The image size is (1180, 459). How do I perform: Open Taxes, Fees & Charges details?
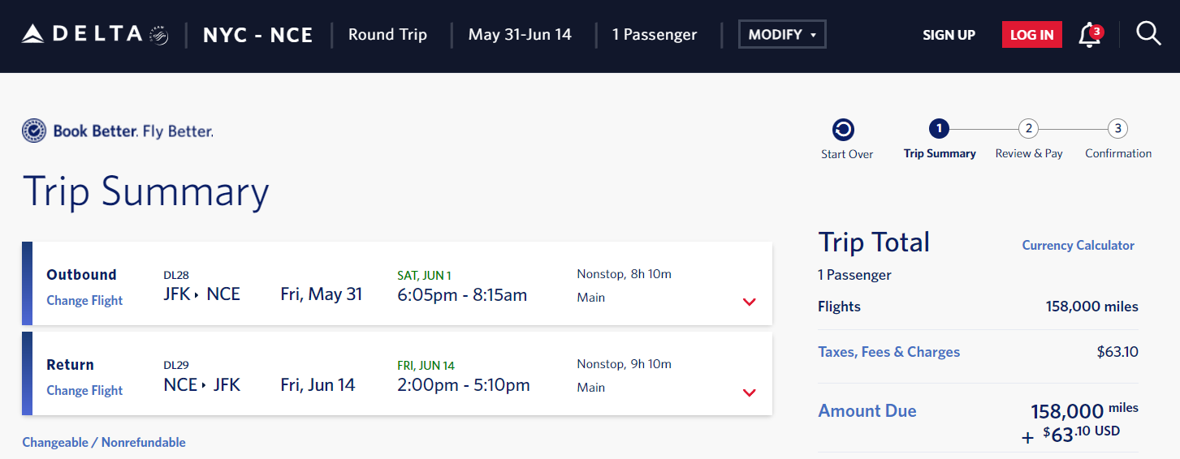(x=888, y=352)
